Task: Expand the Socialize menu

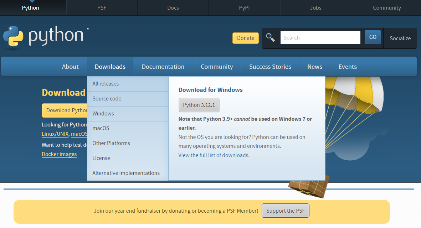Action: (x=400, y=38)
